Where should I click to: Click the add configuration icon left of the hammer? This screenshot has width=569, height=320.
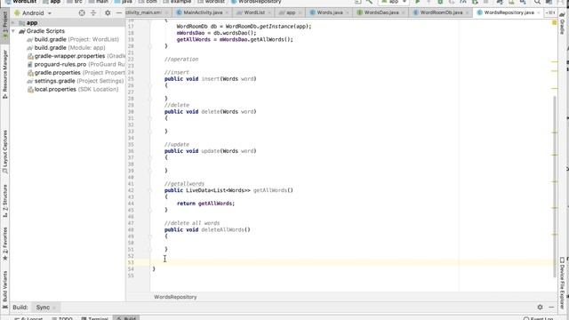(x=357, y=2)
